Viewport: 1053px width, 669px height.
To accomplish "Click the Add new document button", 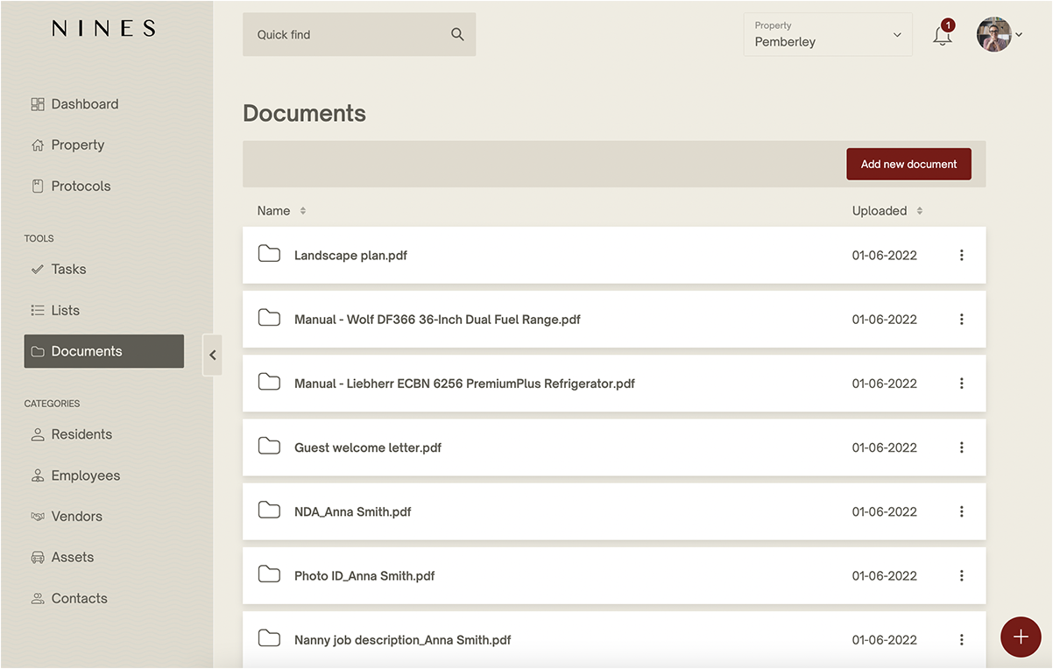I will click(908, 164).
